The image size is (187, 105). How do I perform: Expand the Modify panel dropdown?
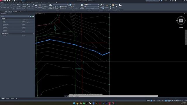pos(25,10)
